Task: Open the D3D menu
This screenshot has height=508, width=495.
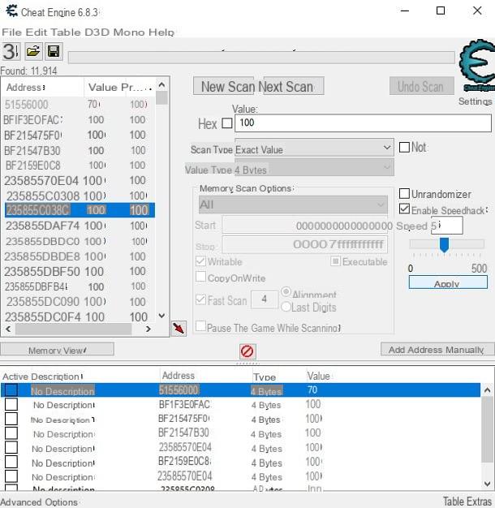Action: 97,32
